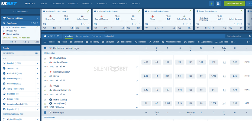
Task: Select Volleyball in the sport filter bar
Action: point(108,42)
